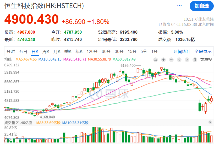
Task: Click the 均线 moving average label
Action: (8, 59)
